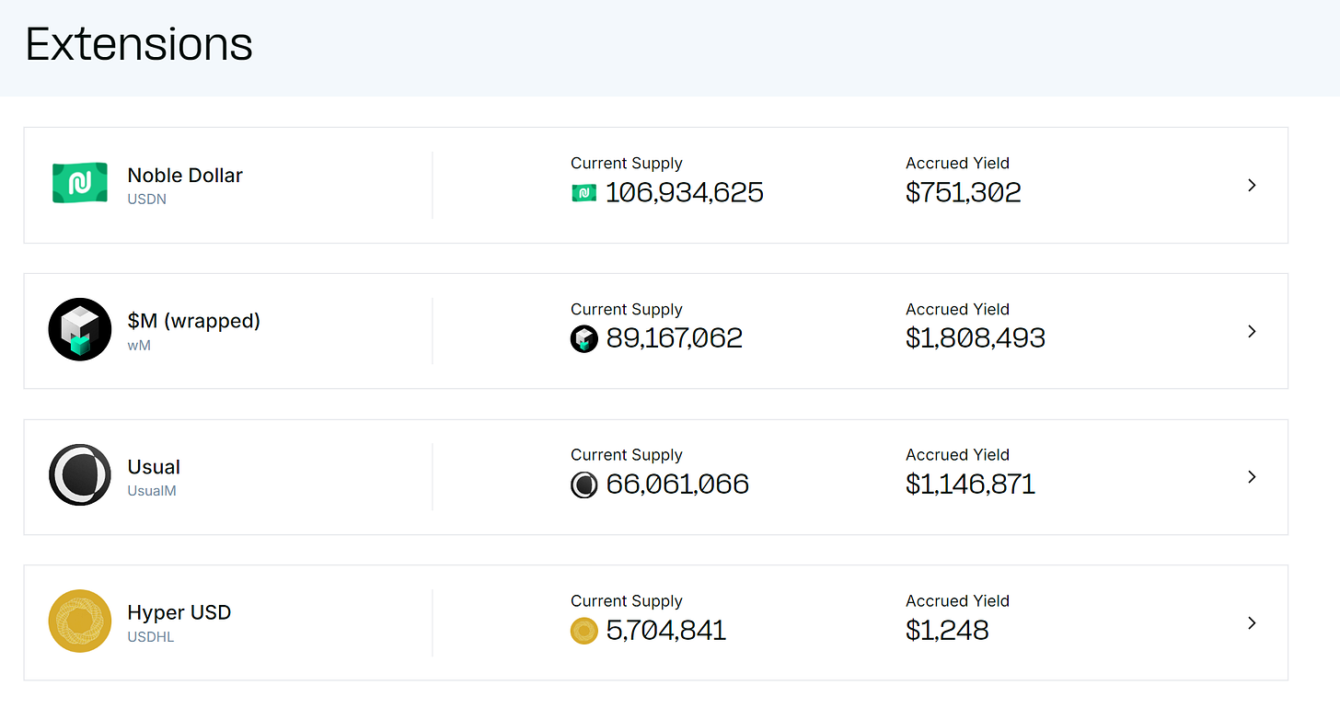Click the UsualM ticker label
This screenshot has height=707, width=1340.
click(x=152, y=491)
